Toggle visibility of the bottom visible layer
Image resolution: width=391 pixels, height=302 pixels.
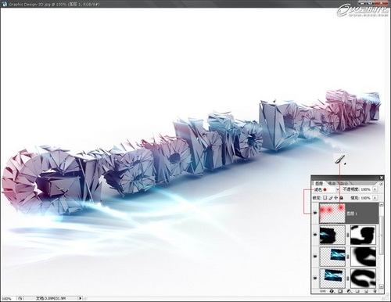pyautogui.click(x=315, y=279)
